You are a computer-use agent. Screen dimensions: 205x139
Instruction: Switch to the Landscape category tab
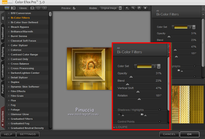point(3,71)
